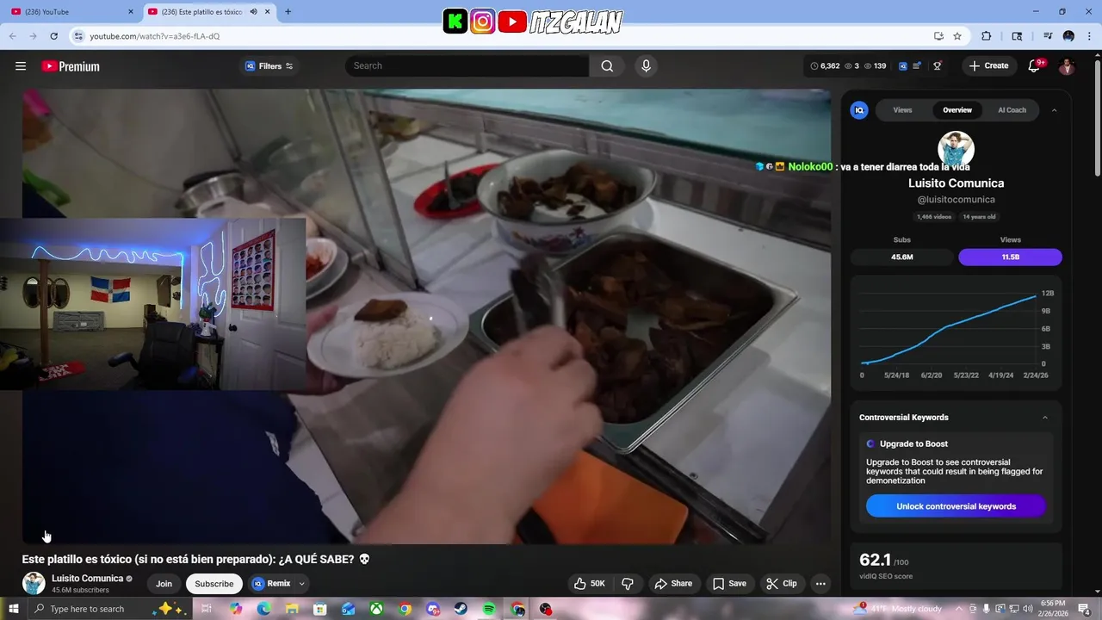Image resolution: width=1102 pixels, height=620 pixels.
Task: Click the vidIQ logo in side panel
Action: point(859,110)
